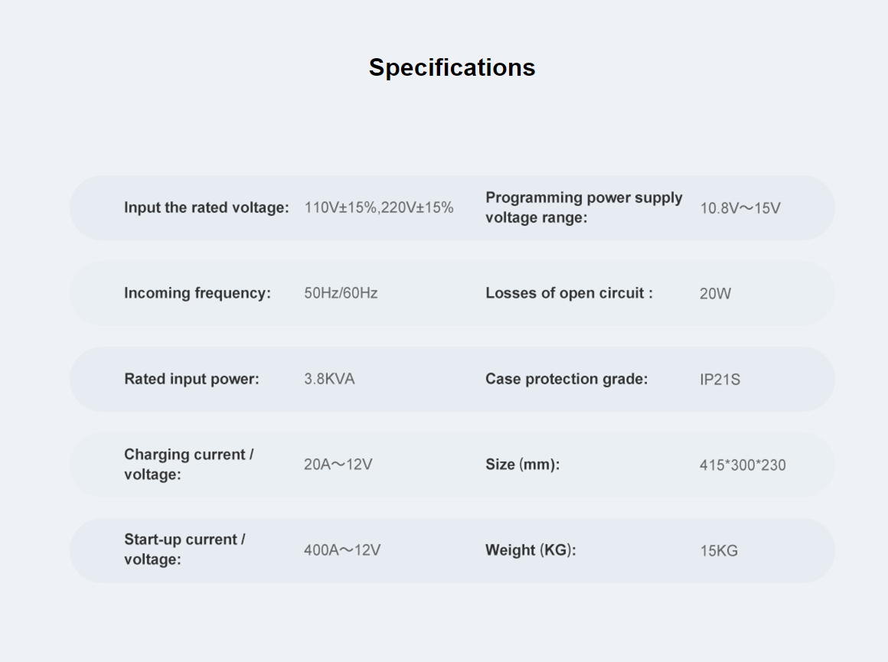Select Programming power supply voltage range label

584,207
